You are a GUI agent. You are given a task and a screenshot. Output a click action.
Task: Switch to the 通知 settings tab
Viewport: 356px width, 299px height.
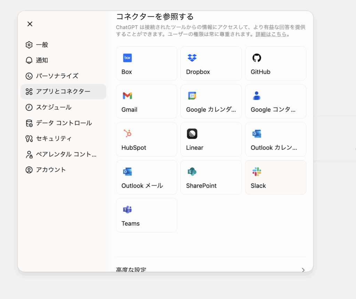point(42,60)
